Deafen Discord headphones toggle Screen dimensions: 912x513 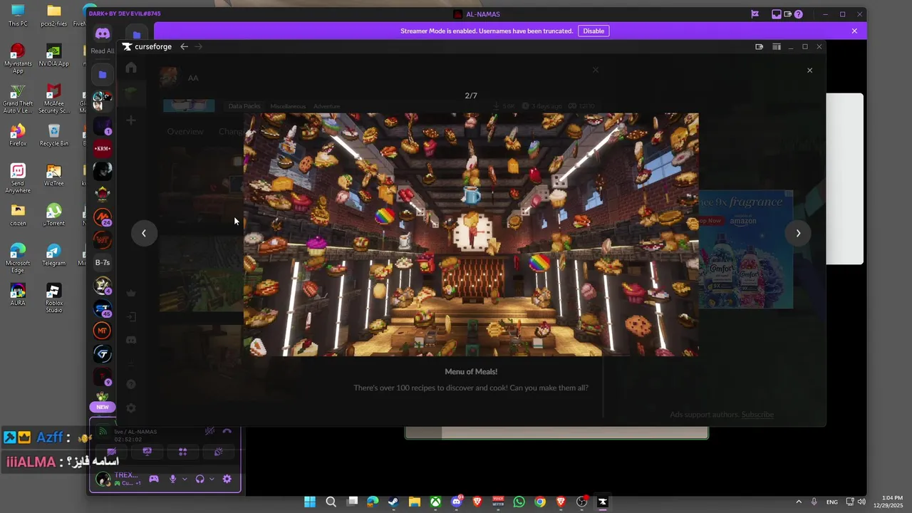[x=199, y=479]
